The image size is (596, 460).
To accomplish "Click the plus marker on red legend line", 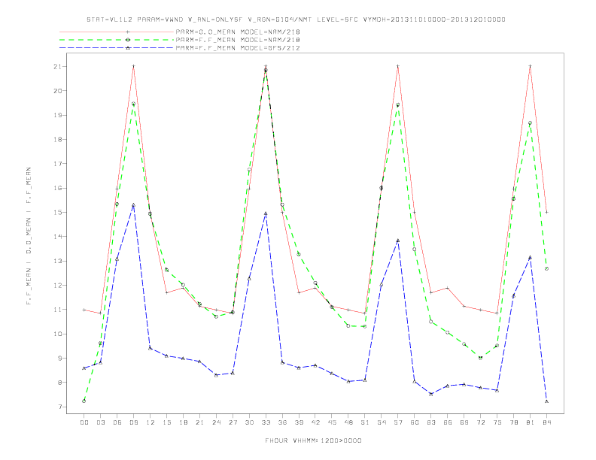I will click(128, 32).
